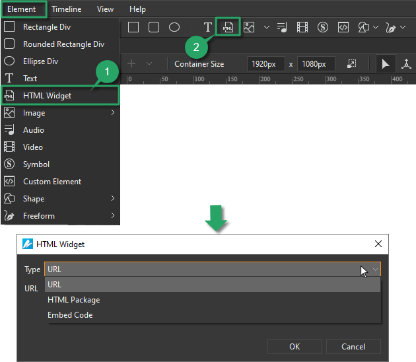Expand the Shape submenu
416x362 pixels.
61,199
